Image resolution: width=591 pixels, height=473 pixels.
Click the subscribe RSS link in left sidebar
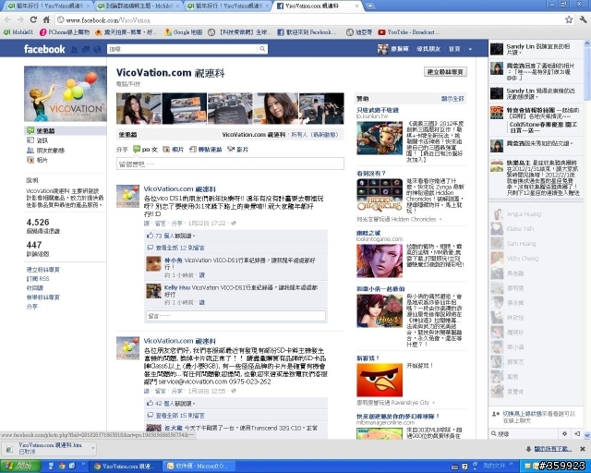pyautogui.click(x=38, y=279)
